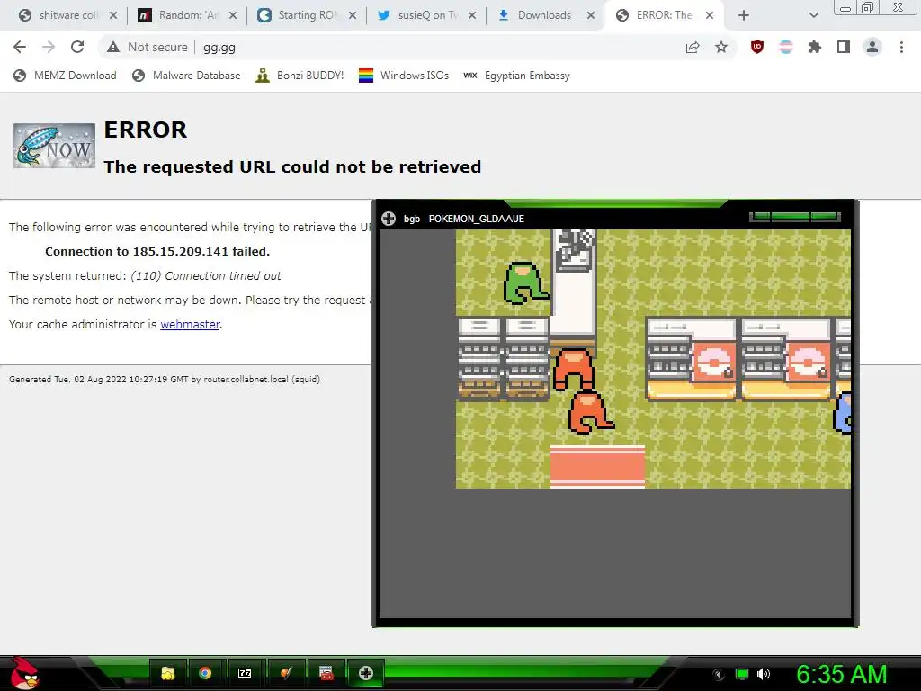
Task: Click the Not secure warning icon
Action: click(113, 47)
